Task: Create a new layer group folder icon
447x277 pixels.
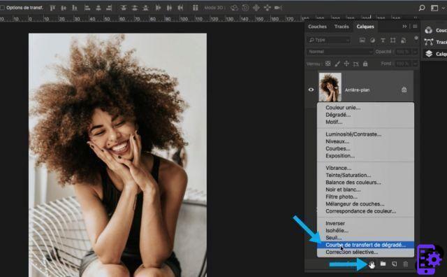Action: 383,264
